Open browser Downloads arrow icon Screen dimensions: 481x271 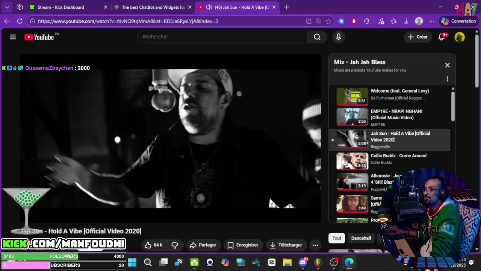[x=406, y=21]
